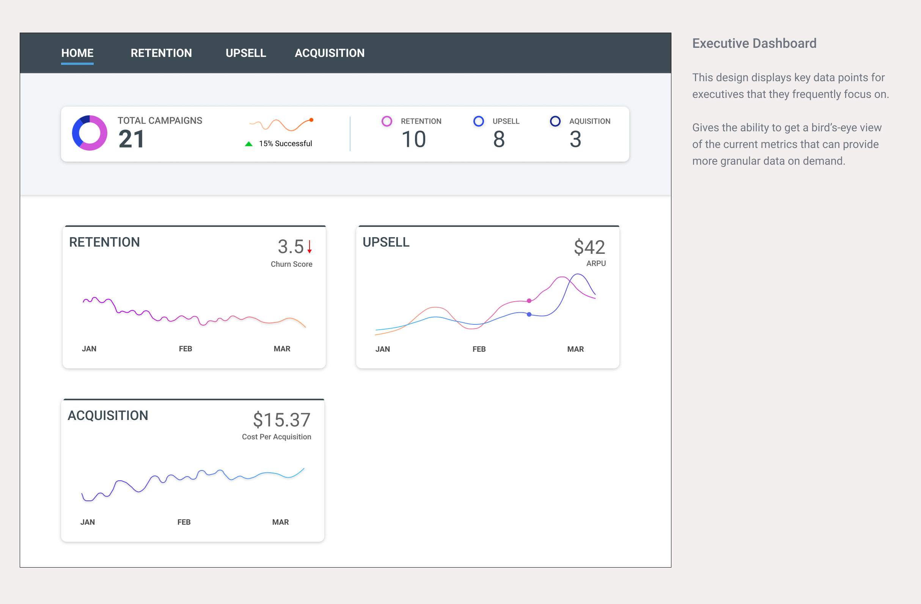
Task: Click the total campaigns number 21
Action: coord(131,139)
